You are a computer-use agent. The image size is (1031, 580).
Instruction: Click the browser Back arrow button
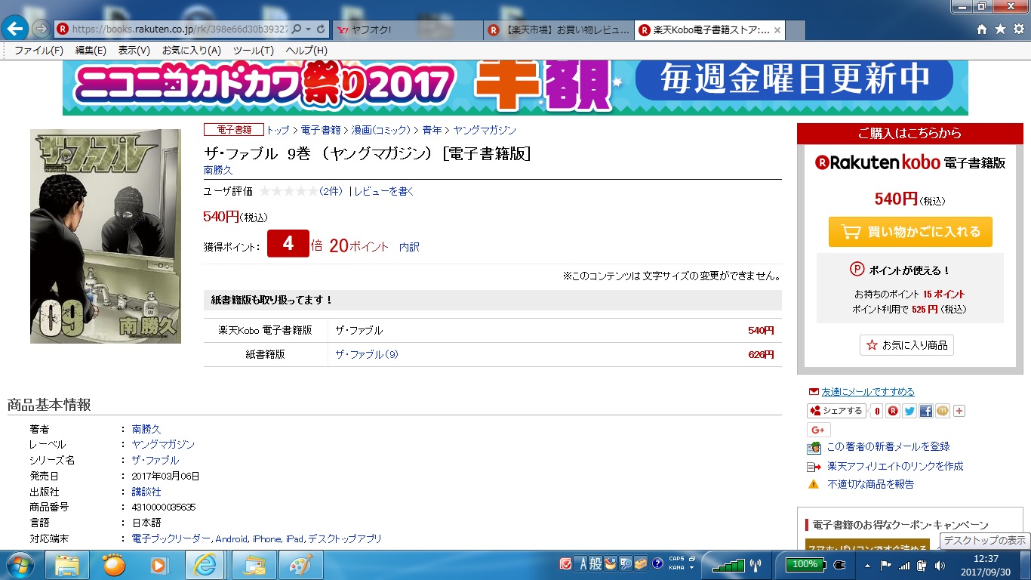pyautogui.click(x=16, y=29)
